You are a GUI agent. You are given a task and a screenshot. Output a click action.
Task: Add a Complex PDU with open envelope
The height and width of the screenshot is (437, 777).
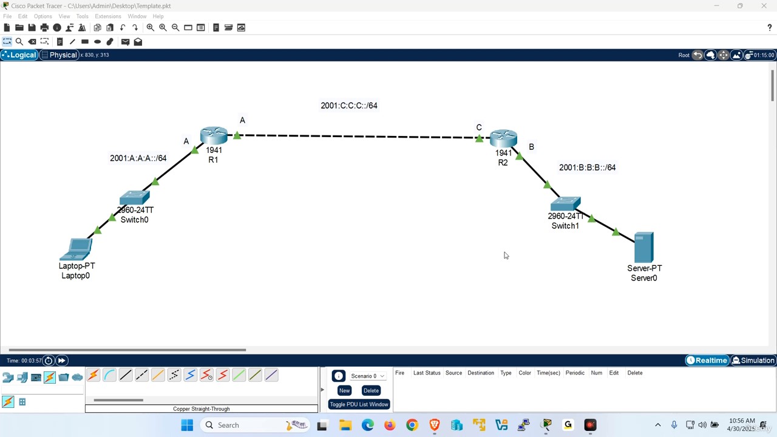(138, 42)
